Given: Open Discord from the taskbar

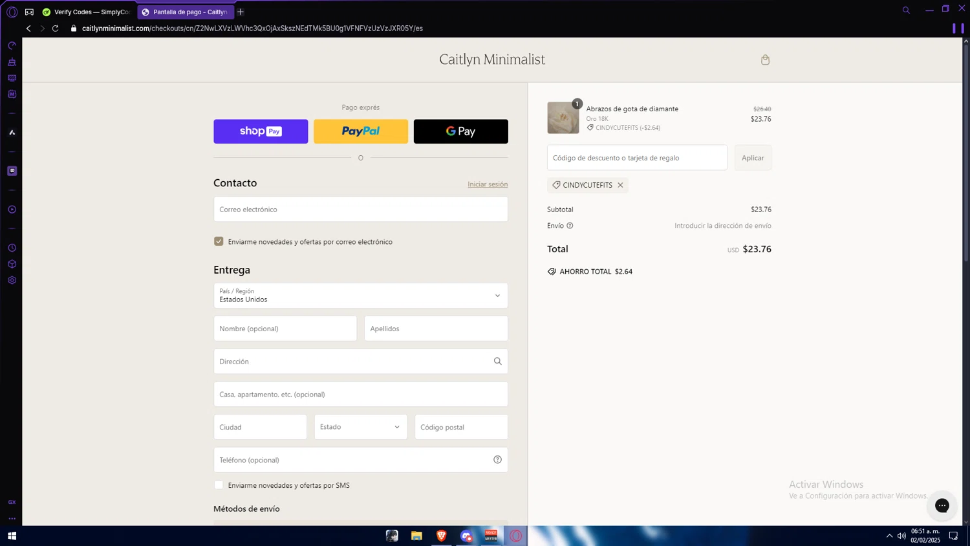Looking at the screenshot, I should pos(466,536).
